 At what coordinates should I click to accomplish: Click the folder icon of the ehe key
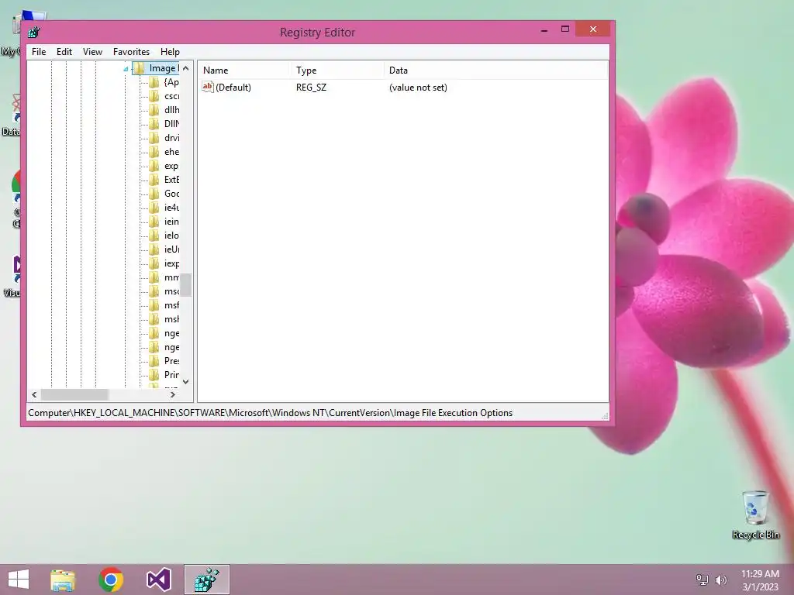click(154, 152)
